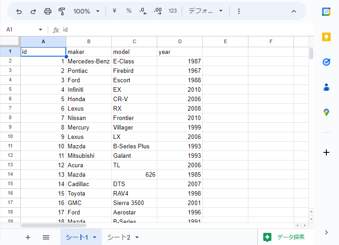Image resolution: width=339 pixels, height=245 pixels.
Task: Select column C header
Action: pyautogui.click(x=134, y=41)
